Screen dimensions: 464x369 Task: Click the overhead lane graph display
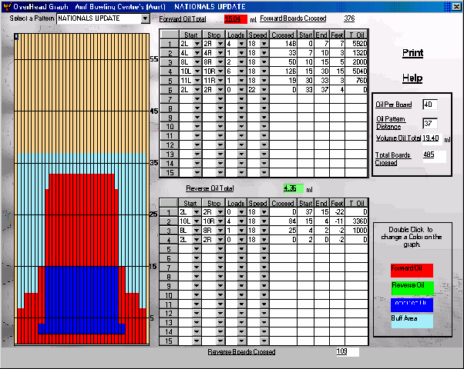pyautogui.click(x=82, y=189)
